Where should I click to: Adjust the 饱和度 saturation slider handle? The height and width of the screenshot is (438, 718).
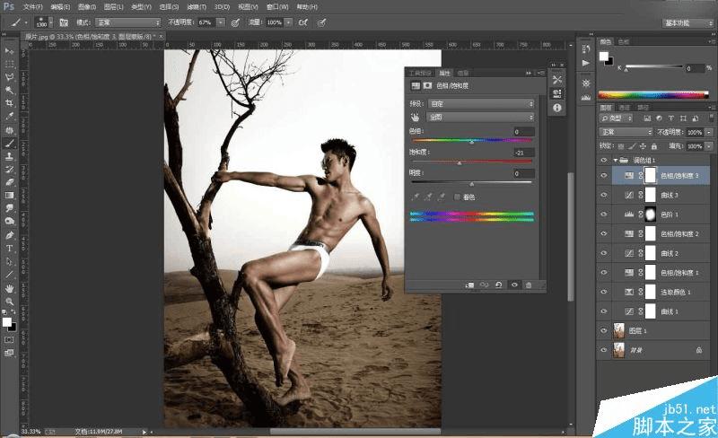point(460,162)
